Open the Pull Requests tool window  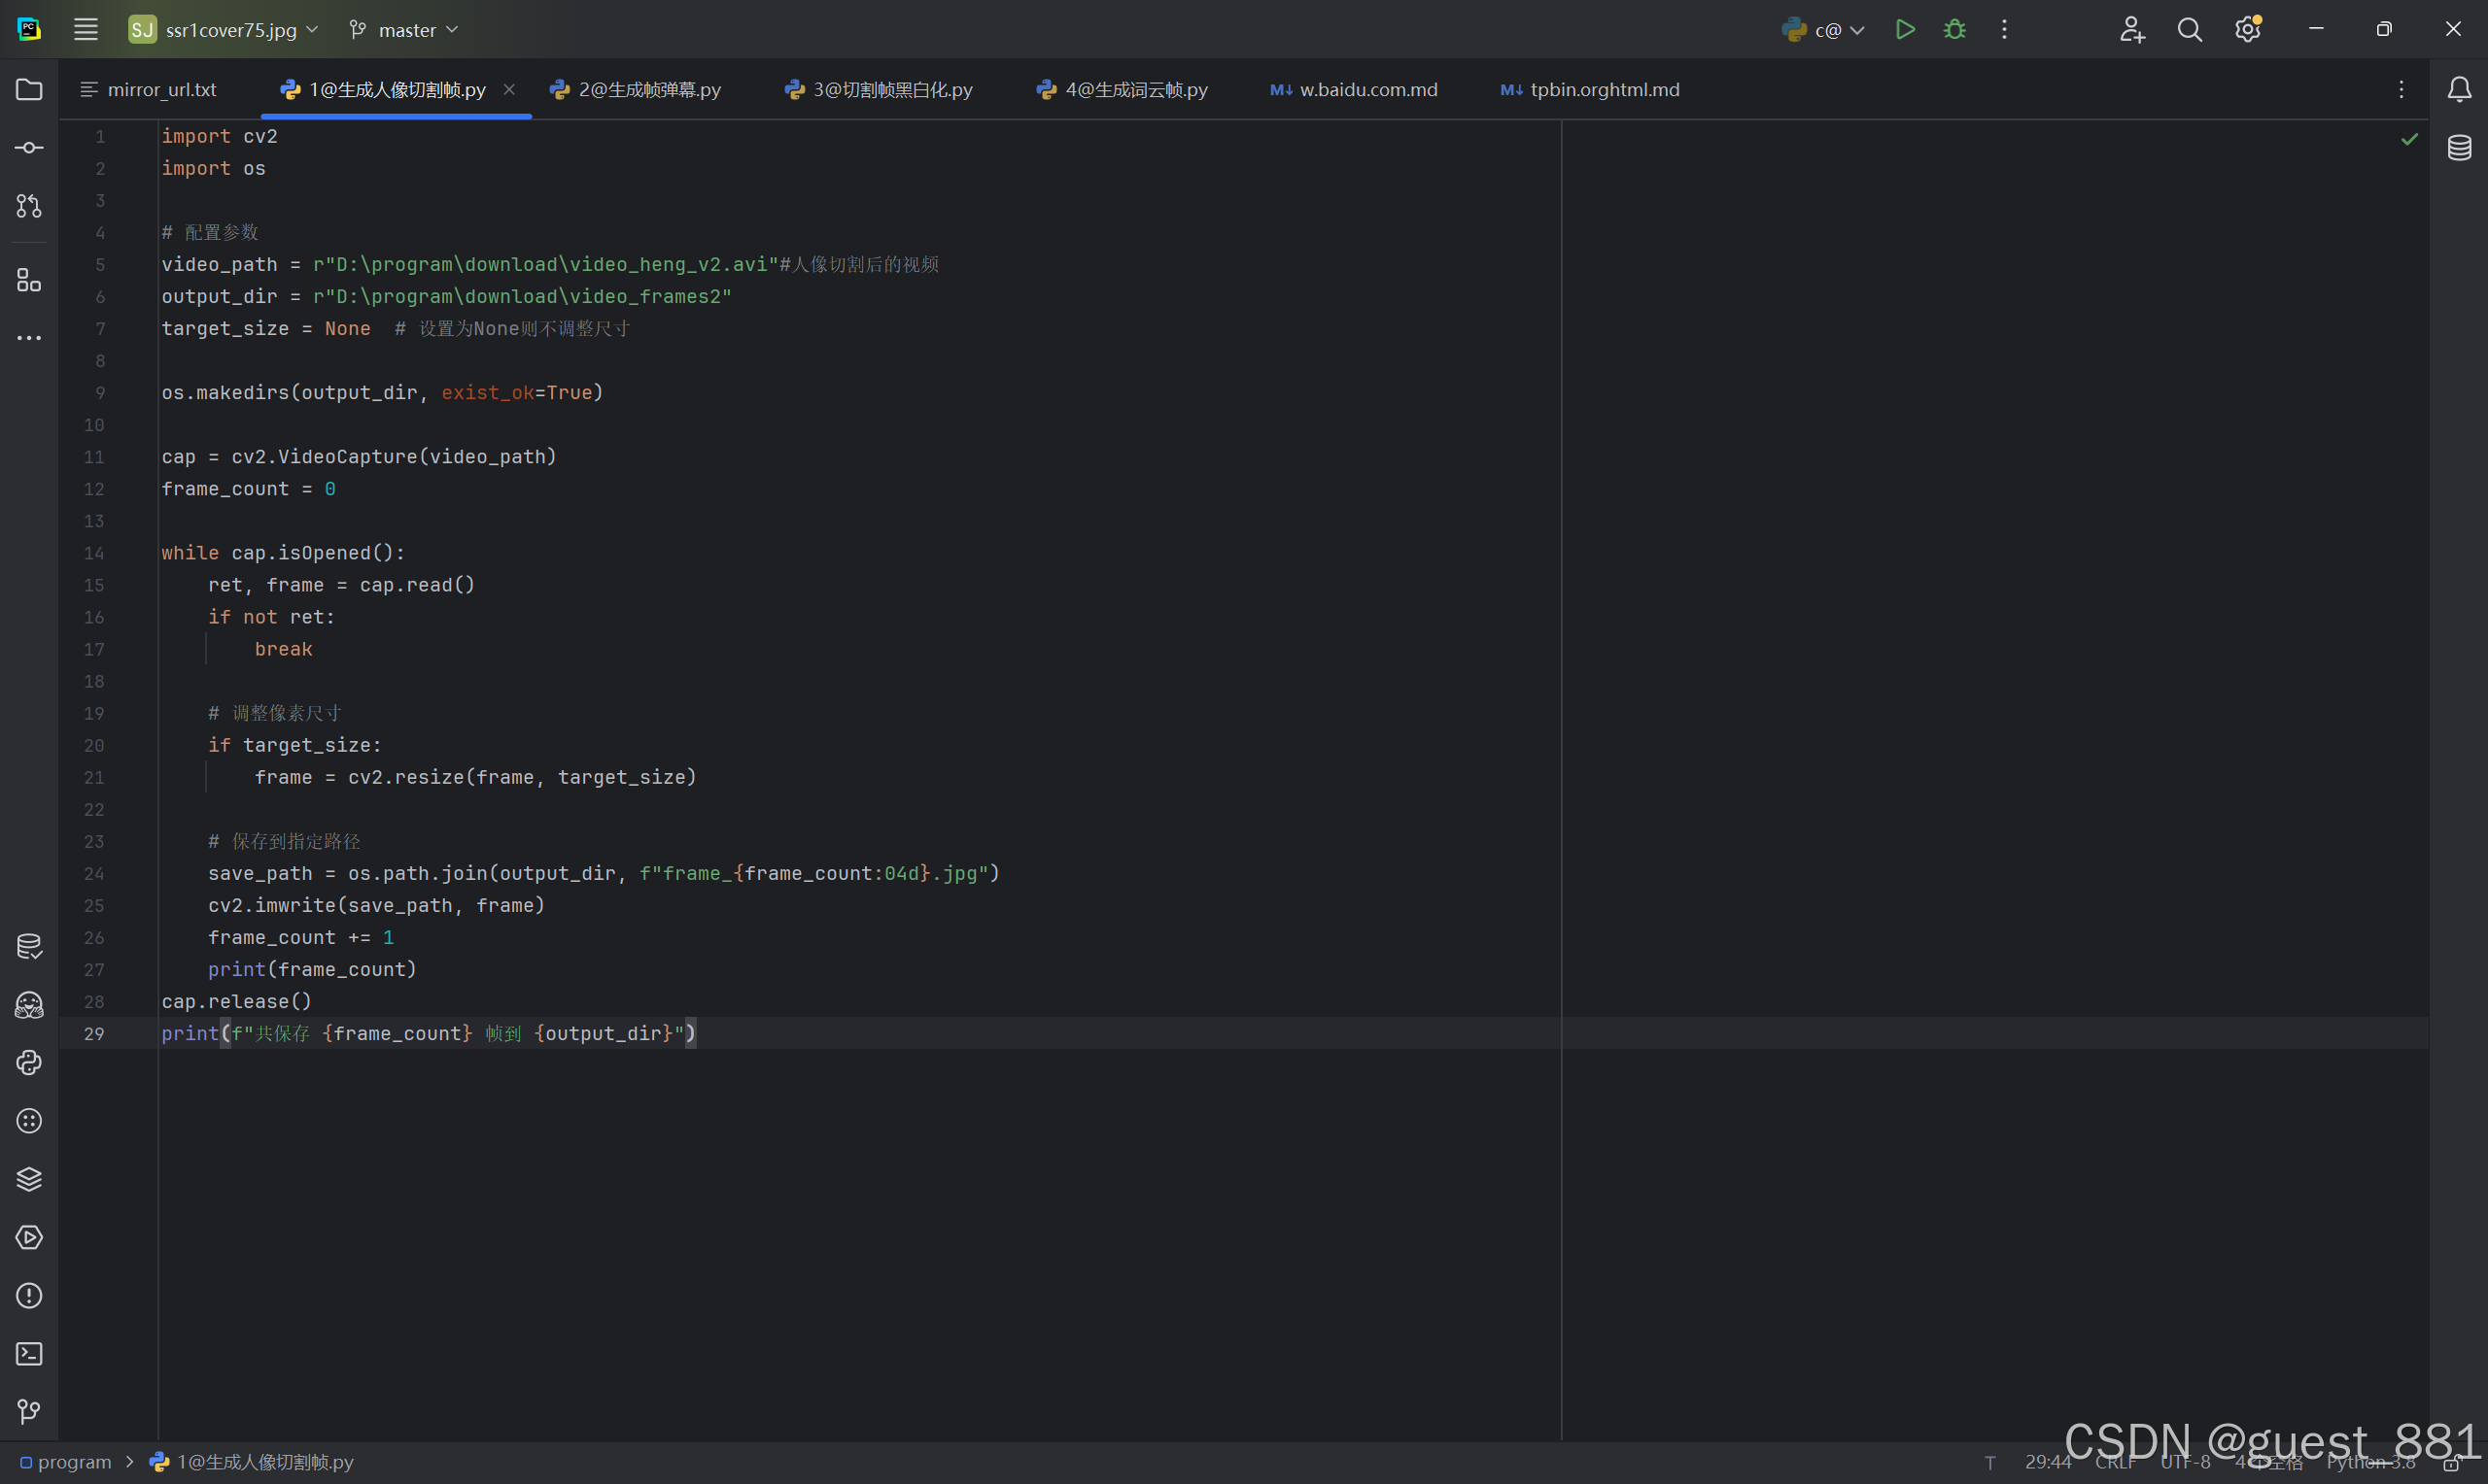coord(29,206)
